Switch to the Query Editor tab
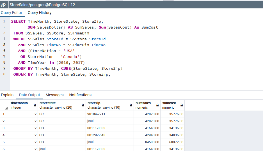 pos(12,13)
